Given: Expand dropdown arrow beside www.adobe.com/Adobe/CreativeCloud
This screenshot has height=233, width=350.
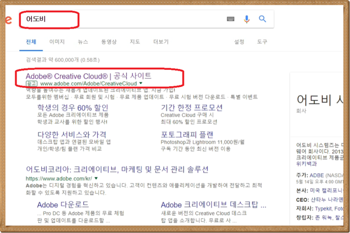Looking at the screenshot, I should (x=141, y=83).
